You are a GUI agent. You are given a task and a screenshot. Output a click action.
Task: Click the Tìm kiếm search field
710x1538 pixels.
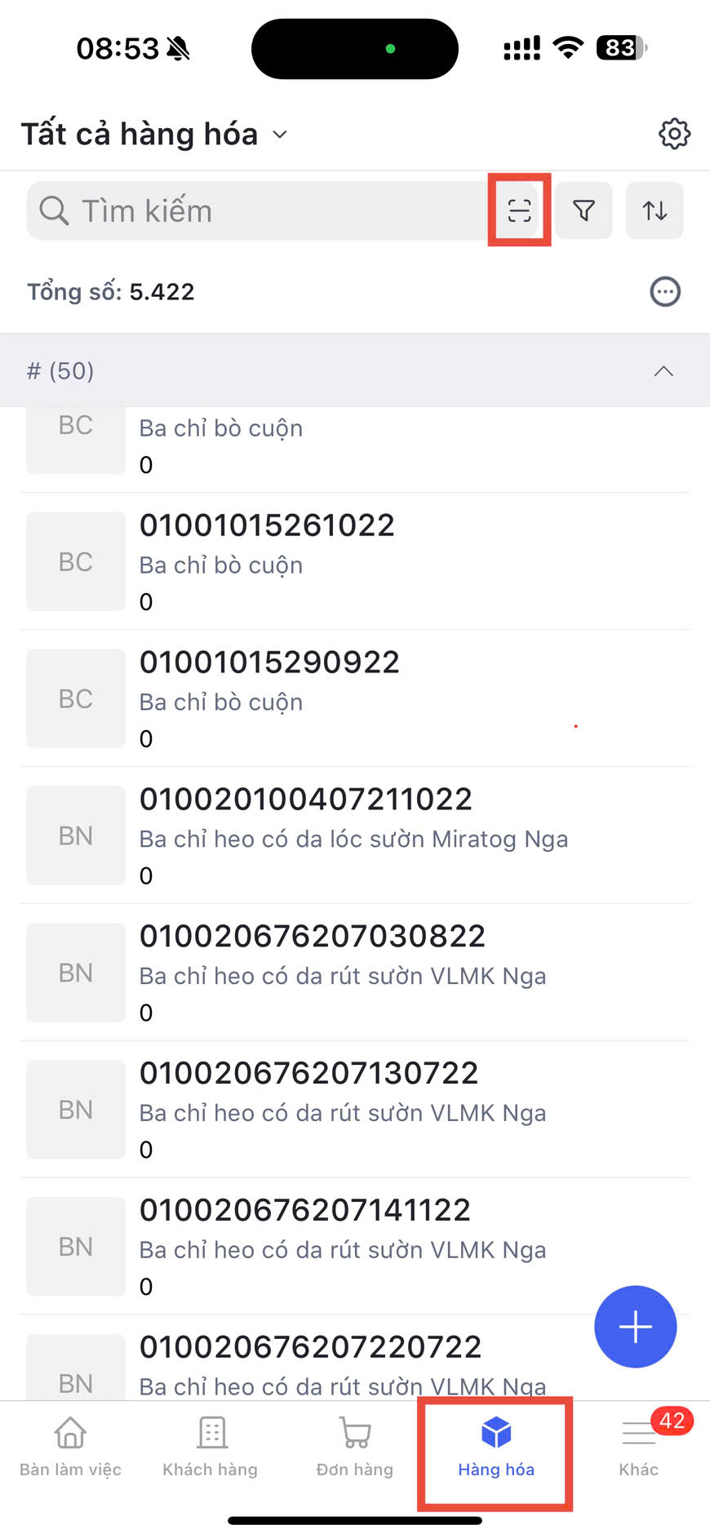tap(261, 211)
